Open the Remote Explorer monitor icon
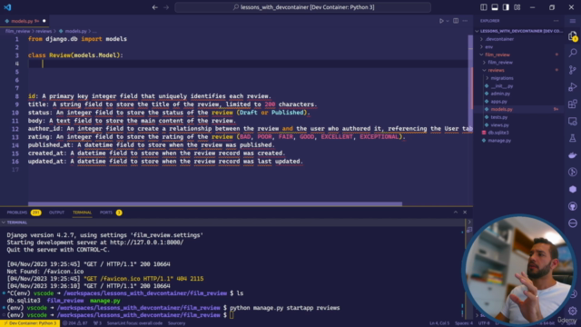 [573, 121]
